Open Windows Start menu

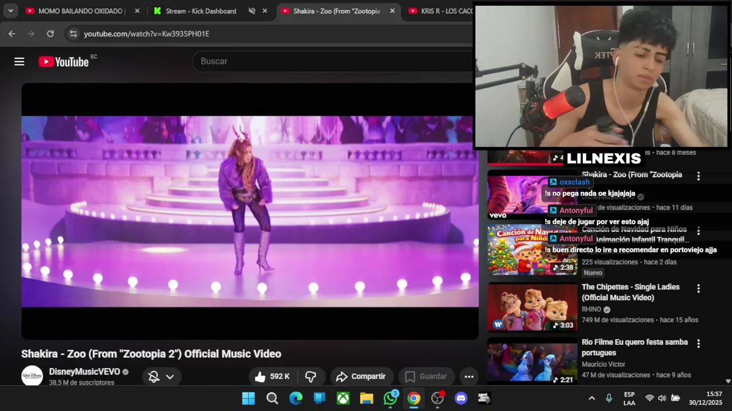pos(248,398)
